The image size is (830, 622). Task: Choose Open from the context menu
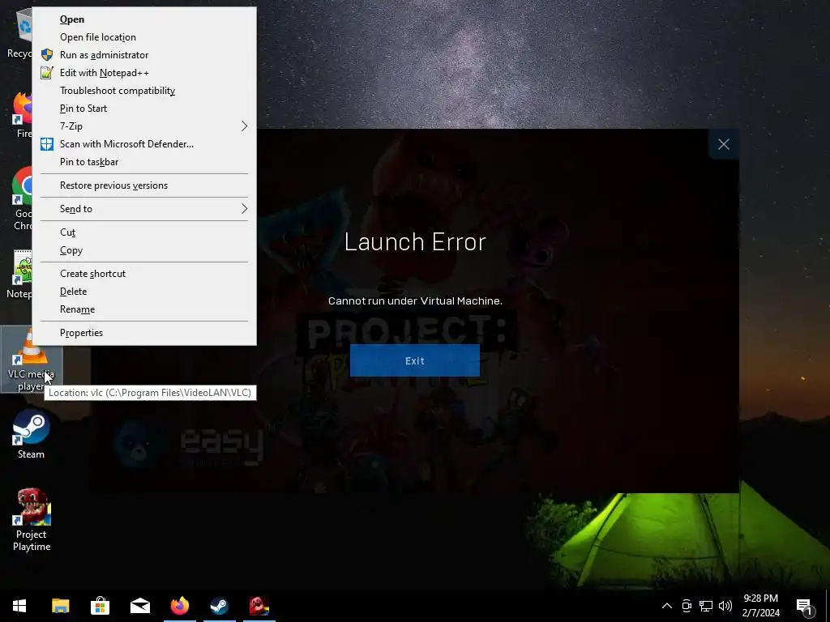click(x=144, y=19)
